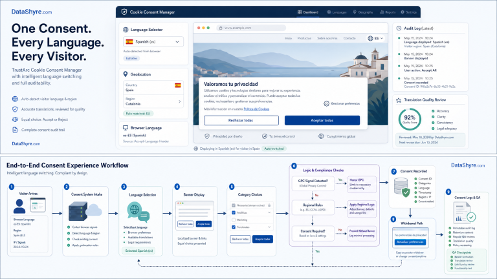Uncheck the Funcionales category checkbox
Screen dimensions: 497x279
point(234,227)
